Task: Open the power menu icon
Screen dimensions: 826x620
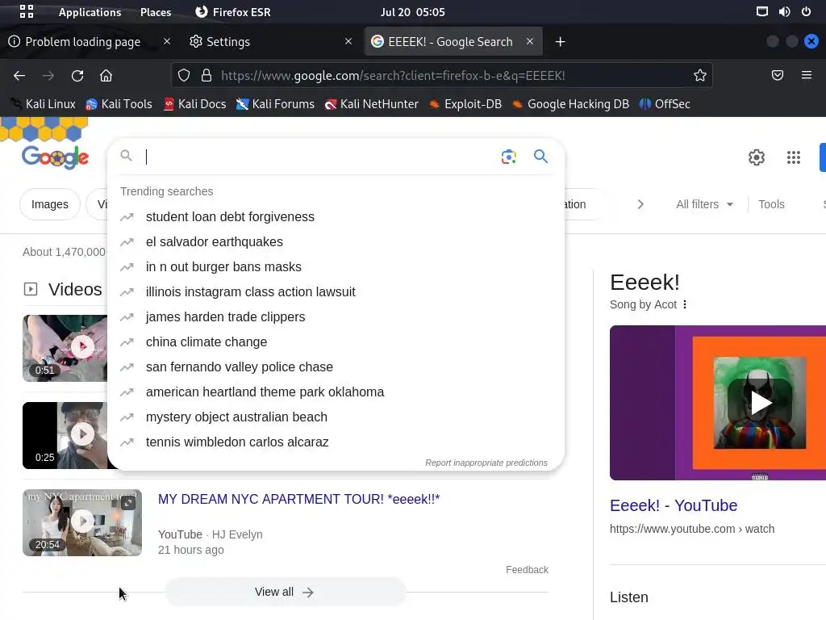Action: (806, 11)
